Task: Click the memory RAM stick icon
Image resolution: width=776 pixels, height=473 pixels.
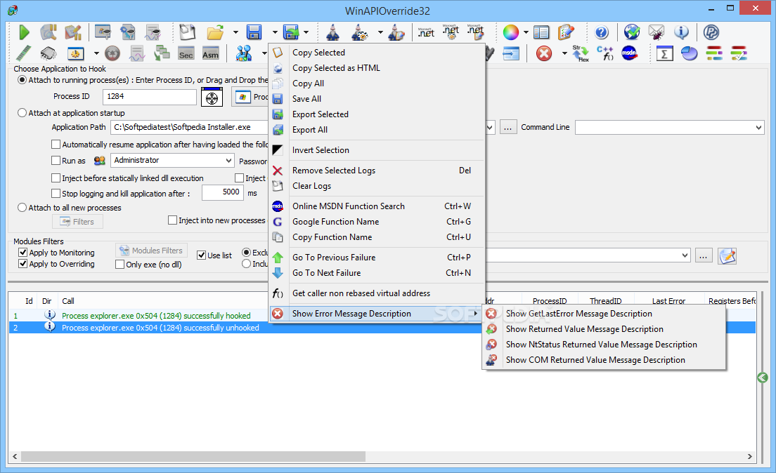Action: (23, 53)
